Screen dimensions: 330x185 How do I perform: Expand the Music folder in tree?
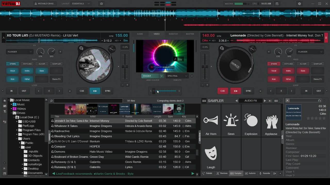[x=11, y=105]
